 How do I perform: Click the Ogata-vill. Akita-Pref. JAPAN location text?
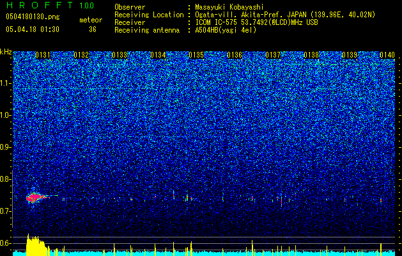(285, 15)
